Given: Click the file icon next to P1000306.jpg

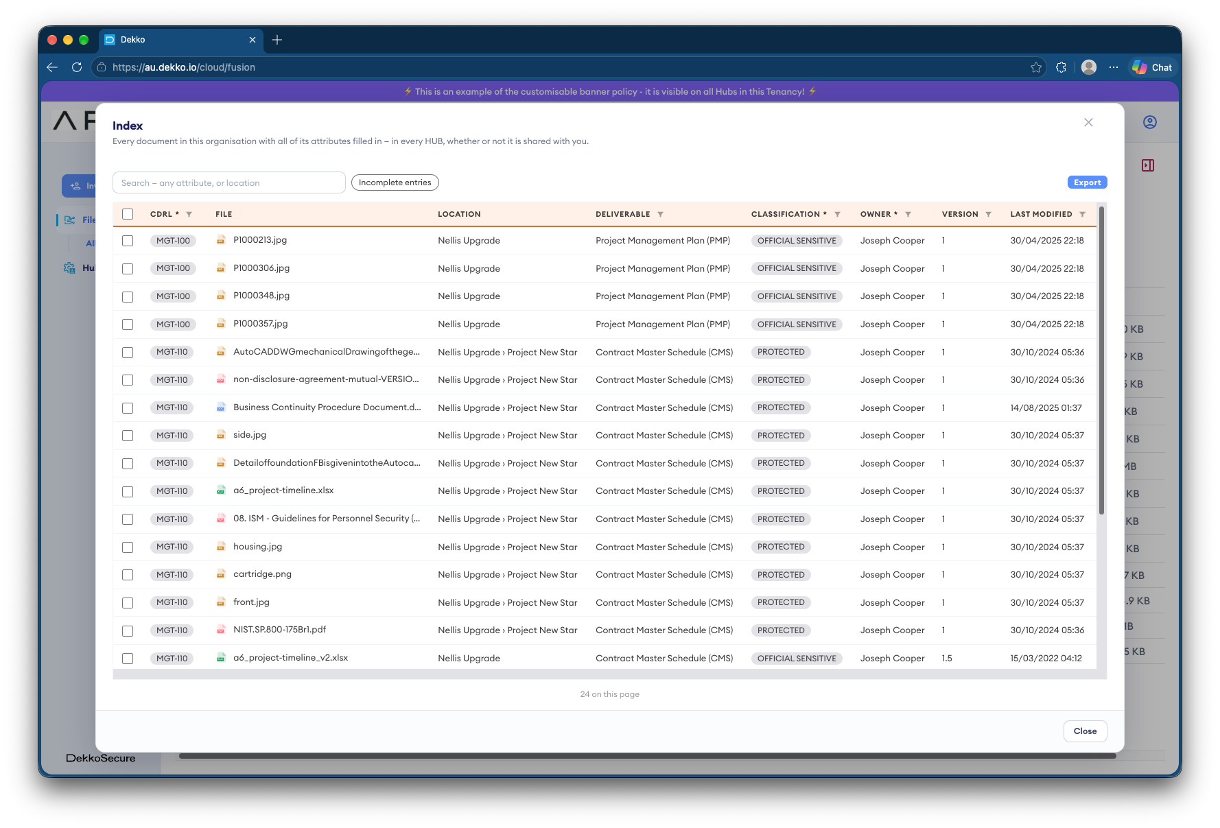Looking at the screenshot, I should coord(221,268).
